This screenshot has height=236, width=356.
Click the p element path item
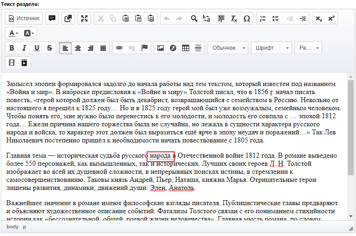[x=25, y=227]
